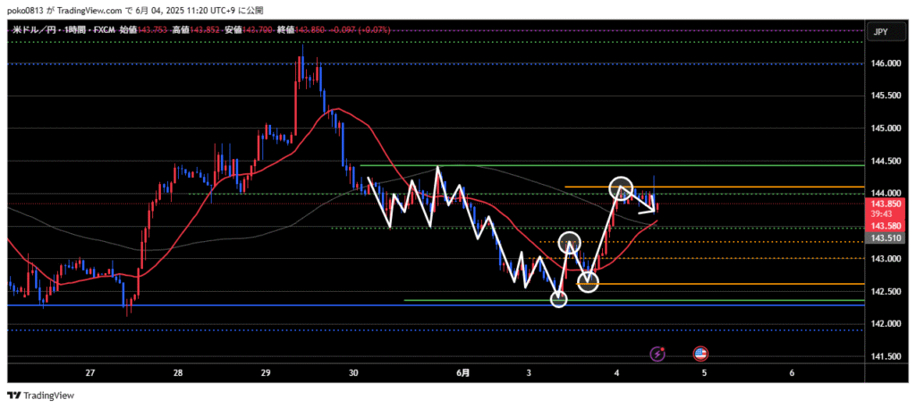
Task: Click the red 143.580 price label
Action: pyautogui.click(x=886, y=226)
